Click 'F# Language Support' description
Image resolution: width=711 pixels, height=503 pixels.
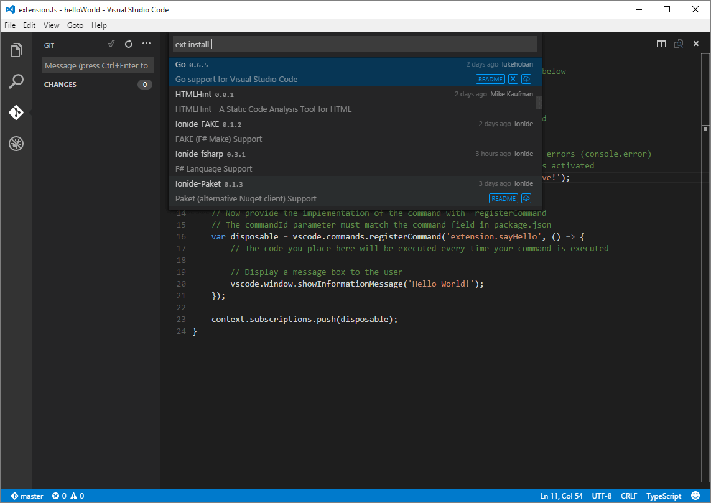pos(213,169)
